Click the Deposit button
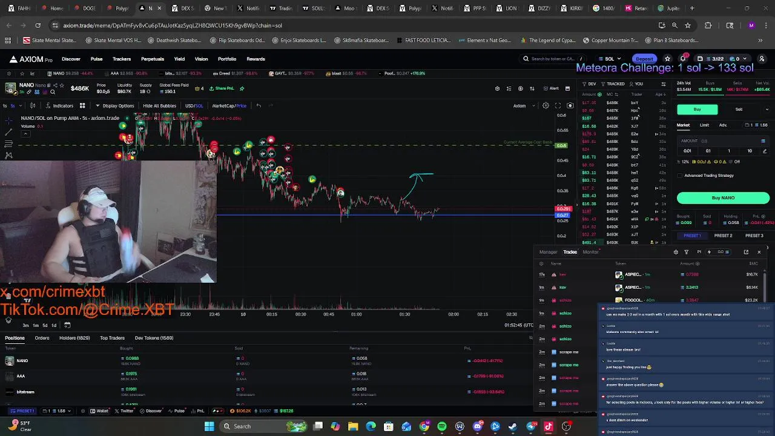Viewport: 775px width, 436px height. (644, 59)
